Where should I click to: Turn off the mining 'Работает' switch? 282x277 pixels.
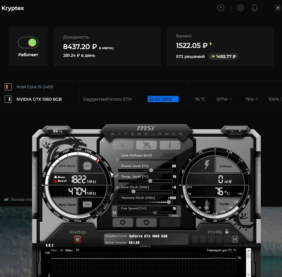pos(28,43)
